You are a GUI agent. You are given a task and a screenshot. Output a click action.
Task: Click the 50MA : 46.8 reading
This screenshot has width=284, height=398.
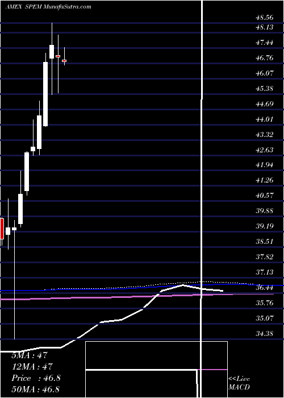[x=35, y=389]
